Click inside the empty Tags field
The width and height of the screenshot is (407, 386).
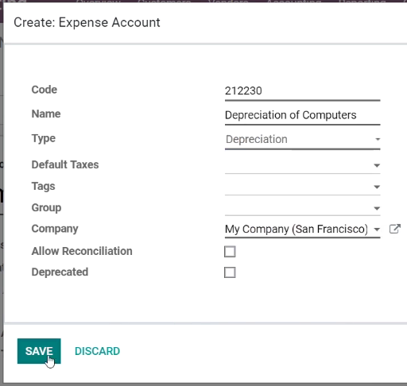(299, 187)
